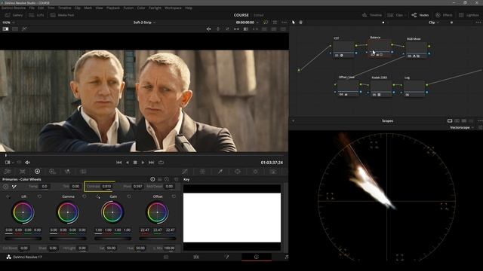This screenshot has width=483, height=271.
Task: Toggle the Lightbox button
Action: click(469, 15)
